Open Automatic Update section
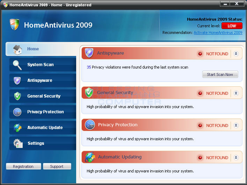Viewport: 247px width, 185px height. point(43,128)
